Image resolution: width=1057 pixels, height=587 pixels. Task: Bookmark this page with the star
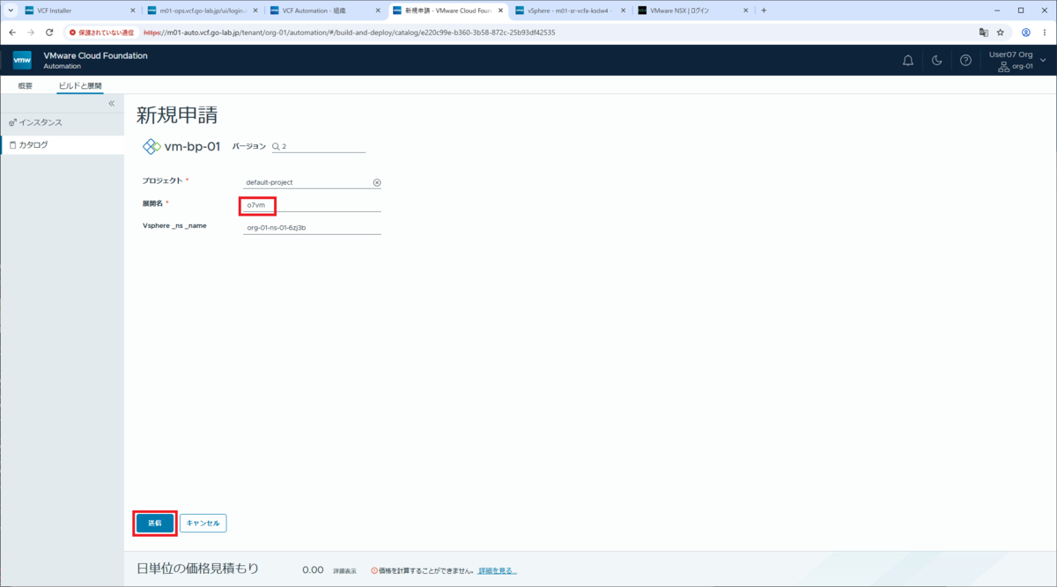(1001, 32)
